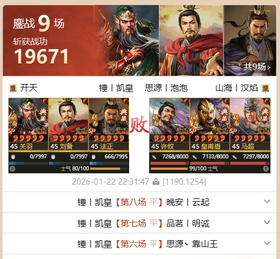Expand the 第六场 battle record

267,243
